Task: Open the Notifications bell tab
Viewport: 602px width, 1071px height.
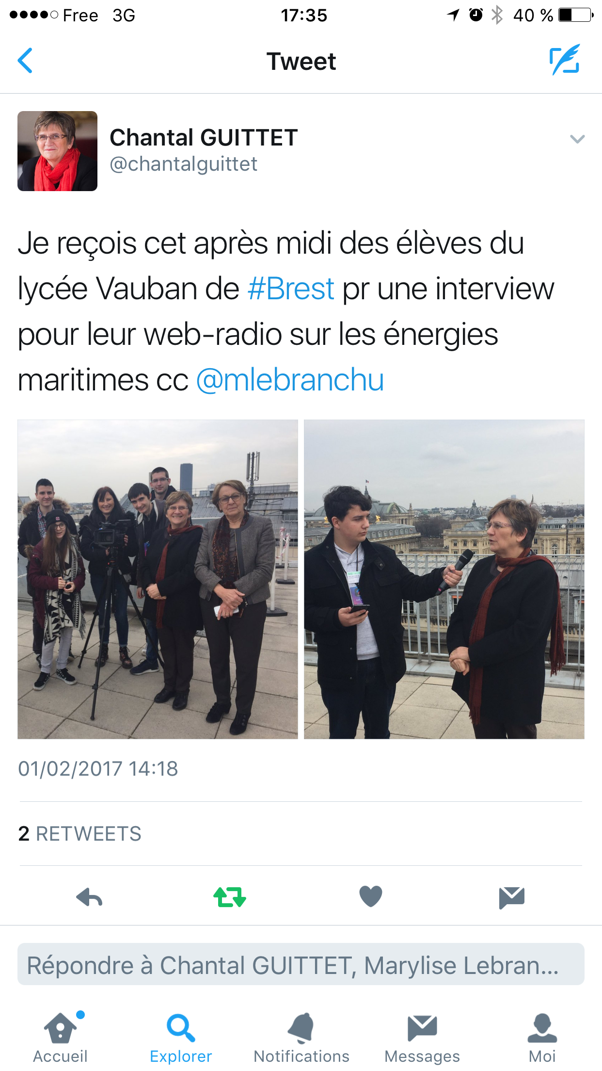Action: 301,1038
